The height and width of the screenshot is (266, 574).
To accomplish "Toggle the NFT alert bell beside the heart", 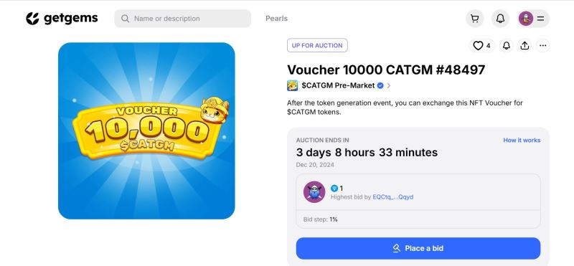I will [507, 46].
